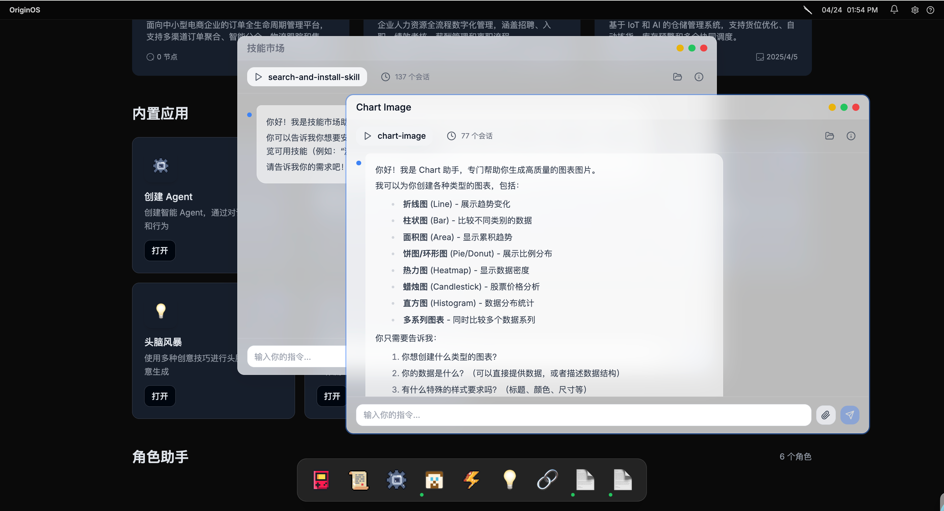Open help question mark in top bar
Image resolution: width=944 pixels, height=511 pixels.
[x=931, y=10]
